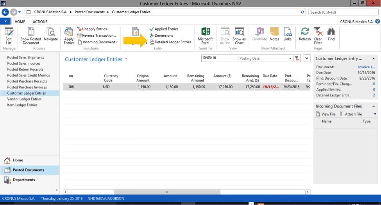
Task: Switch to Show as Chart view
Action: [x=239, y=36]
